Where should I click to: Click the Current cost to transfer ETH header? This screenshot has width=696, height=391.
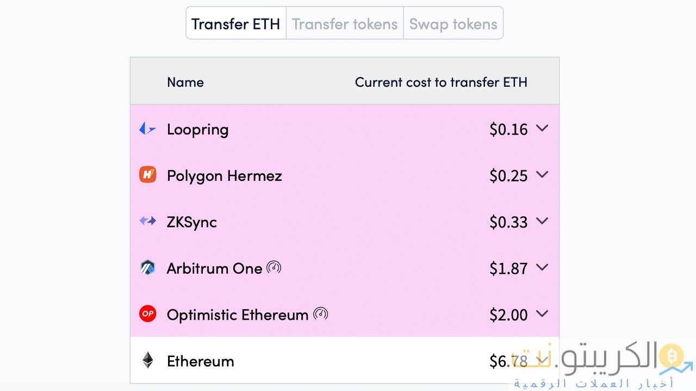(441, 82)
